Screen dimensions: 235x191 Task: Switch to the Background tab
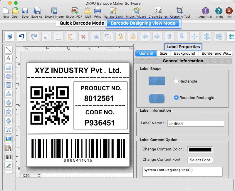[x=184, y=53]
